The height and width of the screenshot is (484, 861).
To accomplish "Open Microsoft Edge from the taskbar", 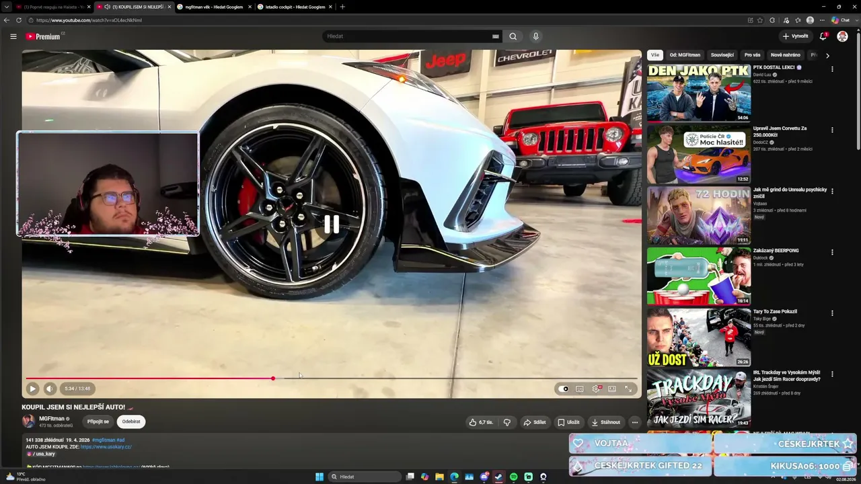I will (454, 477).
